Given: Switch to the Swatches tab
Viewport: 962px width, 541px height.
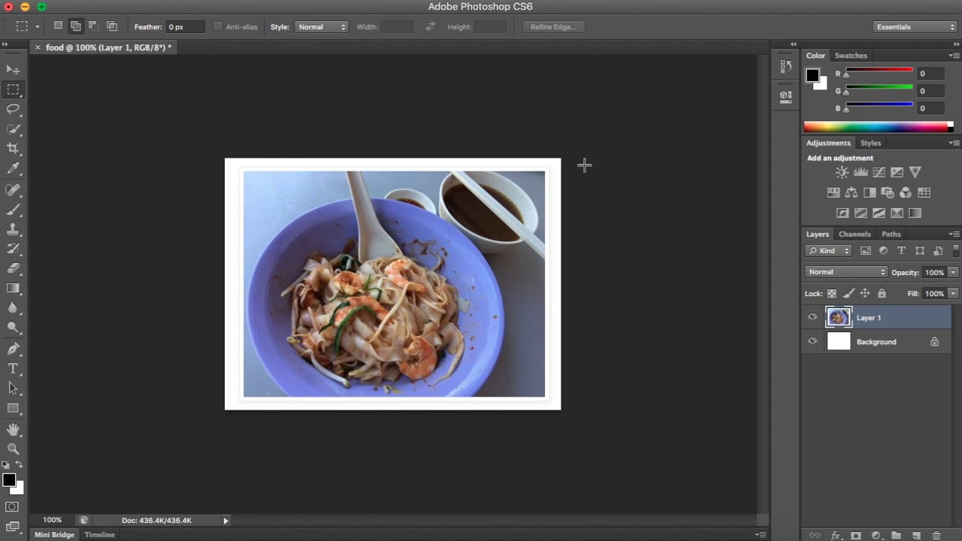Looking at the screenshot, I should [x=851, y=56].
